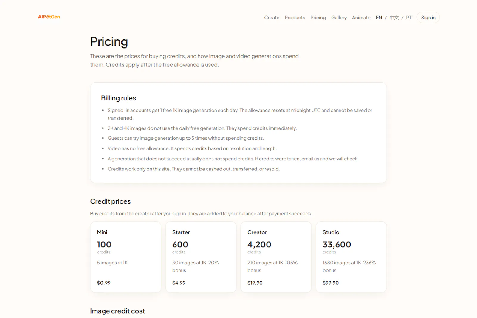Click 'Buy credits from the creator' sentence
Viewport: 477px width, 318px height.
pyautogui.click(x=201, y=214)
